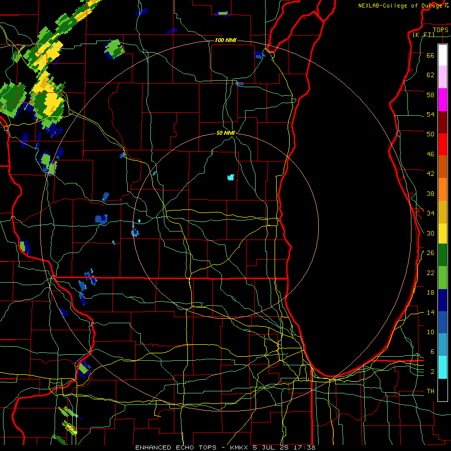Viewport: 451px width, 451px height.
Task: Click the legend value 62
Action: [430, 75]
